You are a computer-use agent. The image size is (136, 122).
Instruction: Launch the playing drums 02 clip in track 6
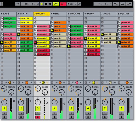click(86, 38)
